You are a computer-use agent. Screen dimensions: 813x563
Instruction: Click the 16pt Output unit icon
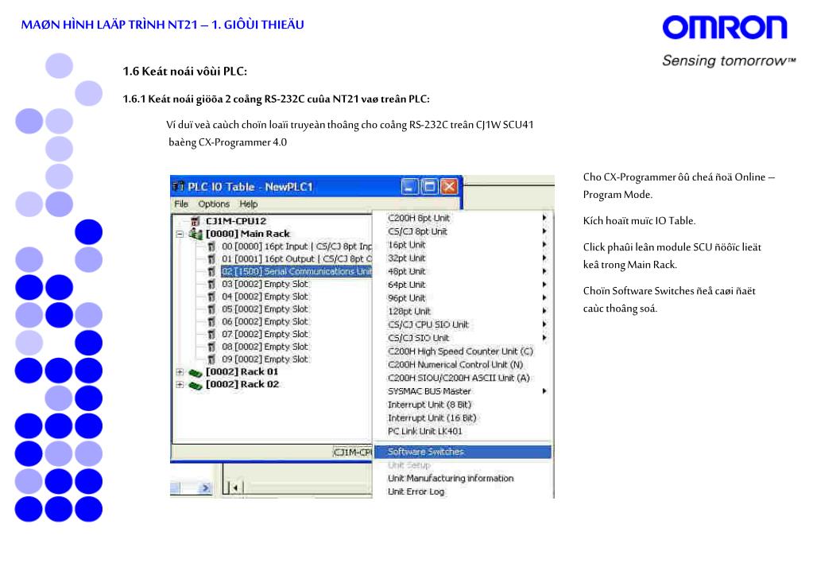pyautogui.click(x=211, y=259)
